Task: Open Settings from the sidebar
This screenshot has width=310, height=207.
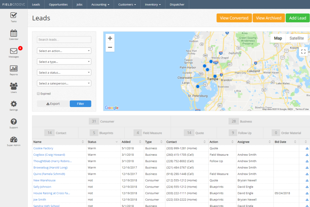Action: click(13, 105)
